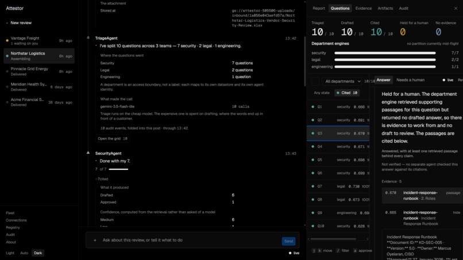Viewport: 463px width, 260px height.
Task: Select question Q2 row
Action: pos(338,120)
